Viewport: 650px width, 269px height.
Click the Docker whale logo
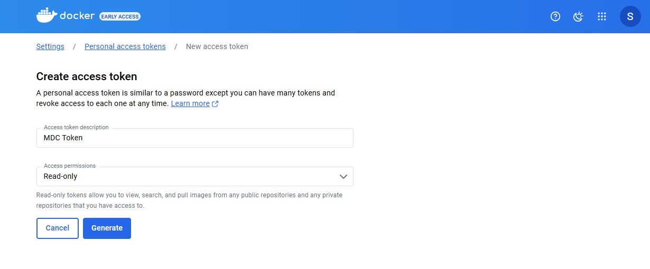46,16
